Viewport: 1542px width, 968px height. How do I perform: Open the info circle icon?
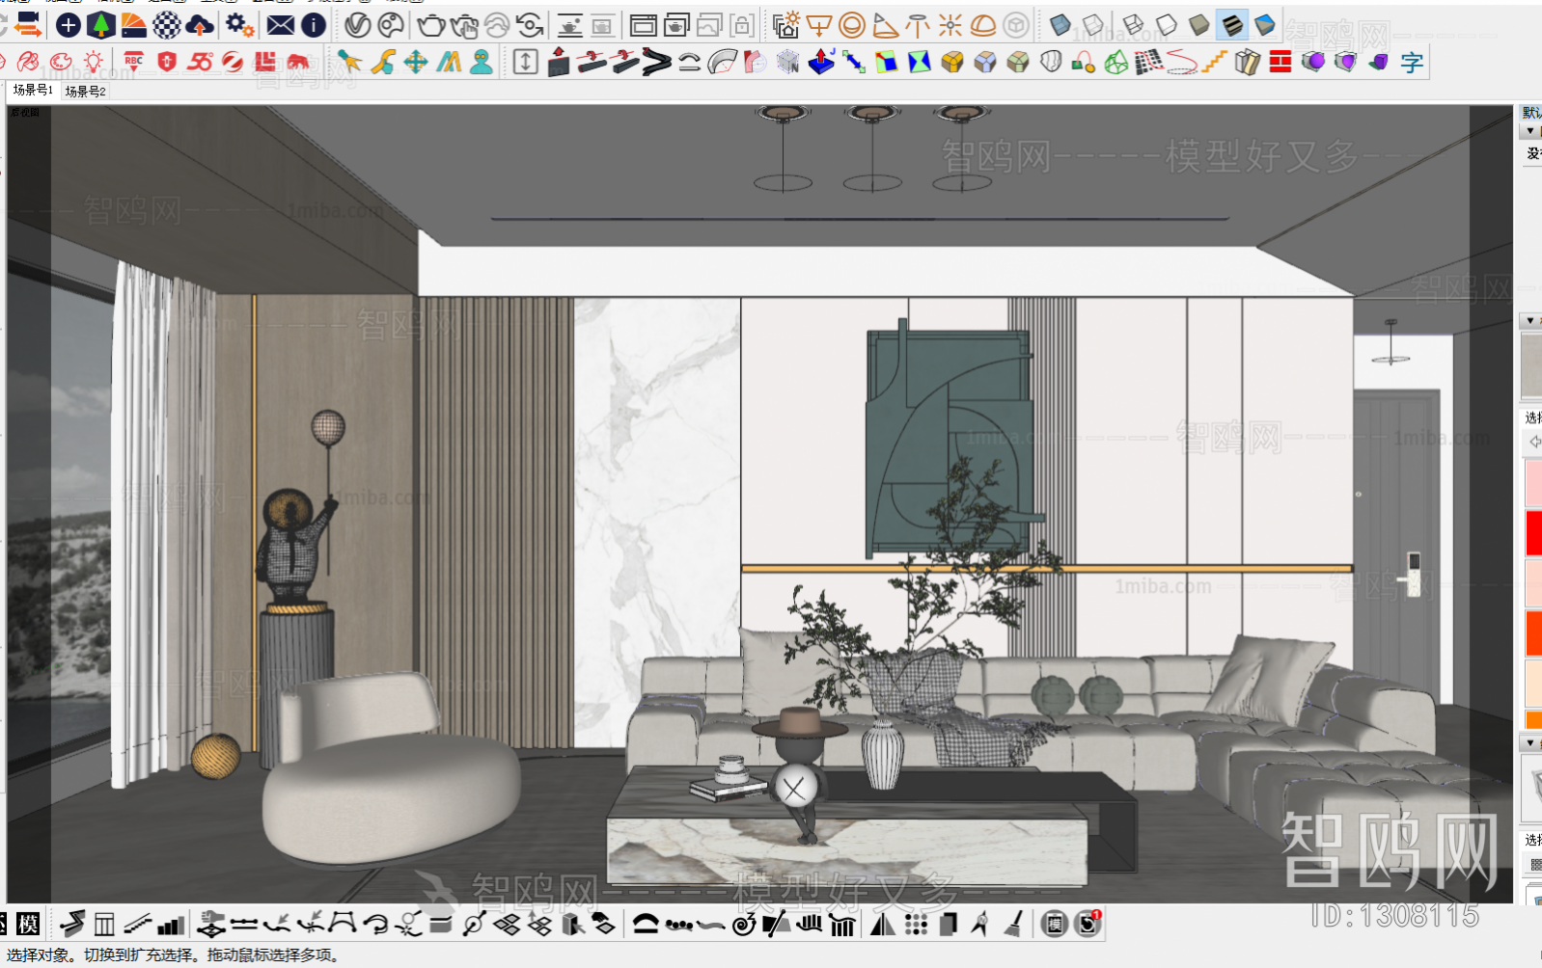point(314,25)
